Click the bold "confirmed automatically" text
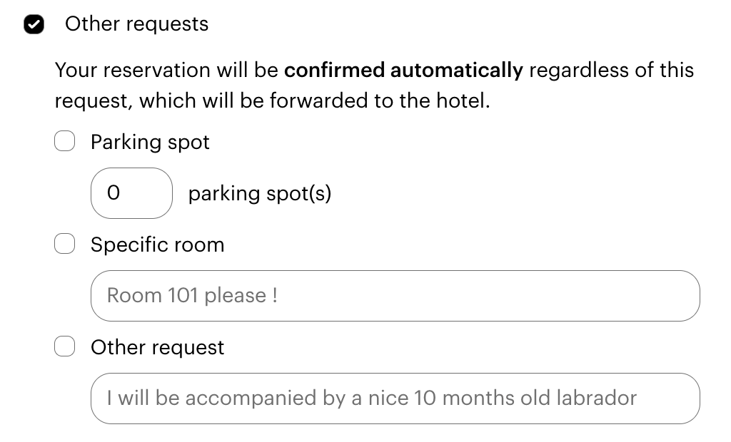Screen dimensions: 731x442 (403, 71)
